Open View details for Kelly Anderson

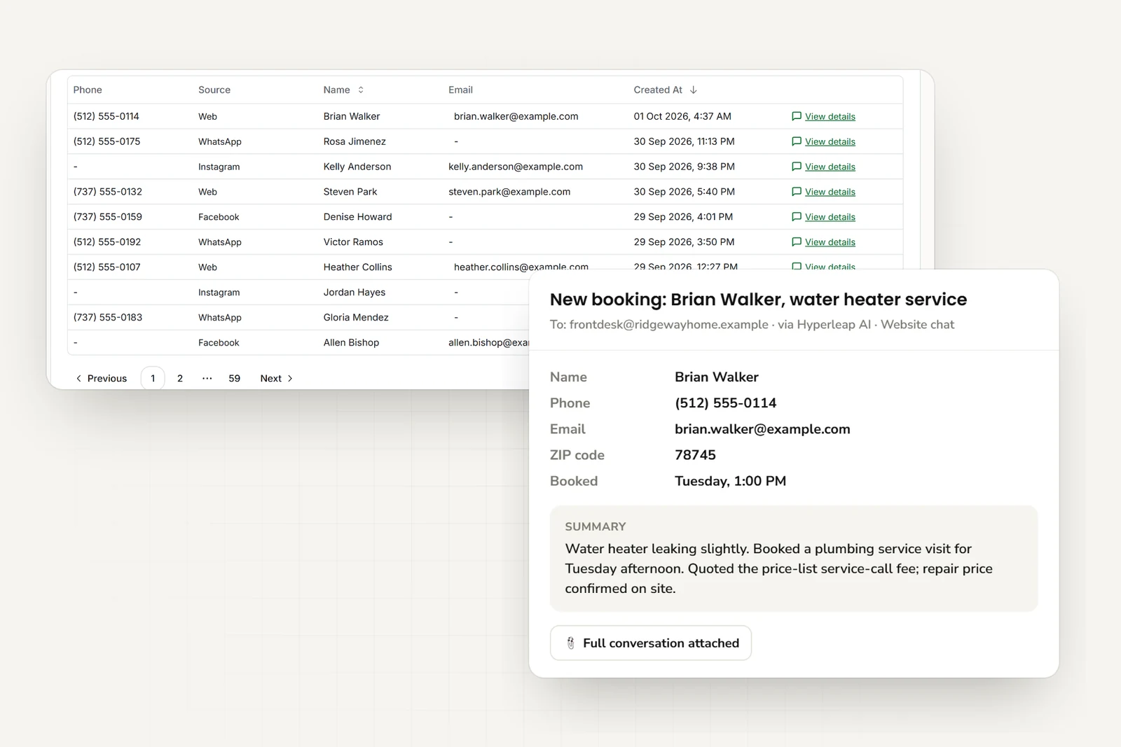pos(823,167)
